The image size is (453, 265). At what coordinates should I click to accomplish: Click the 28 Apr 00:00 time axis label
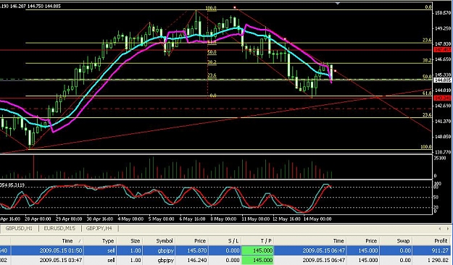tap(38, 219)
